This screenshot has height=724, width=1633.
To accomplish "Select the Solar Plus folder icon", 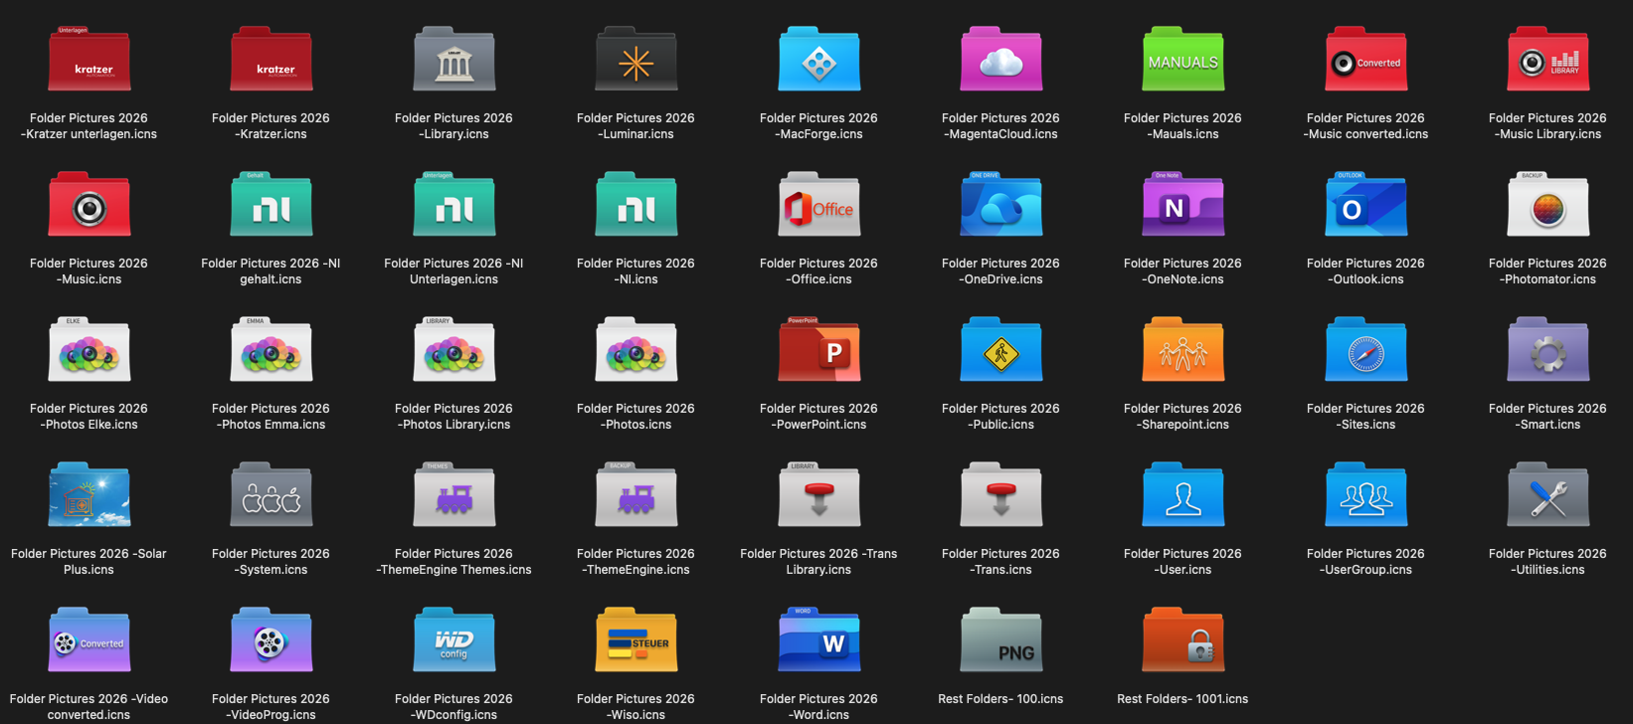I will (x=89, y=497).
